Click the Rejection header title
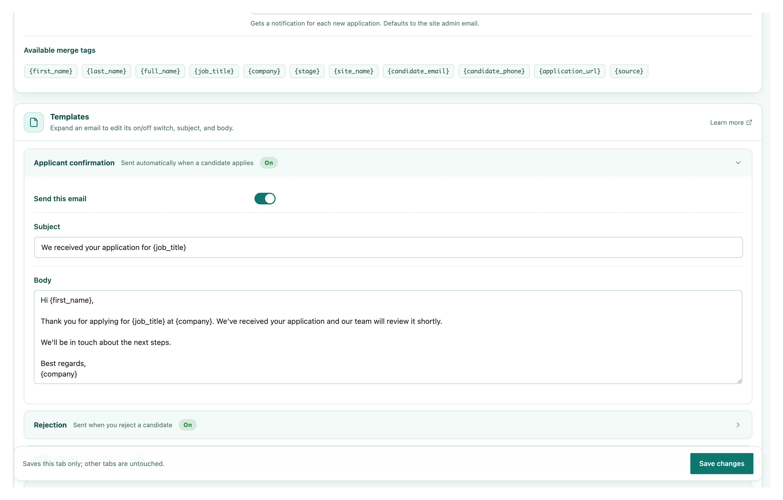Image resolution: width=783 pixels, height=500 pixels. [50, 425]
